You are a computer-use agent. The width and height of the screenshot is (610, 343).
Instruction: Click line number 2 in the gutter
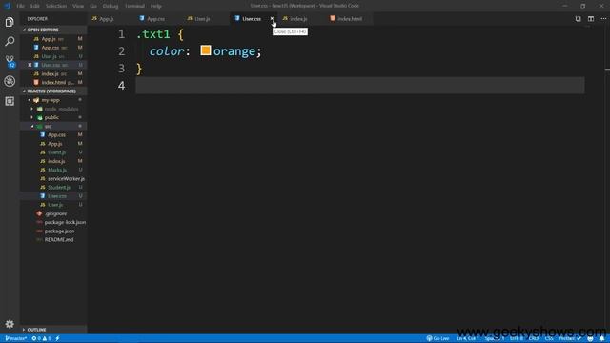point(122,50)
